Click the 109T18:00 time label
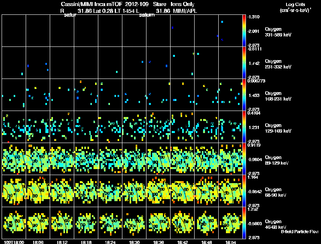 [x=14, y=242]
